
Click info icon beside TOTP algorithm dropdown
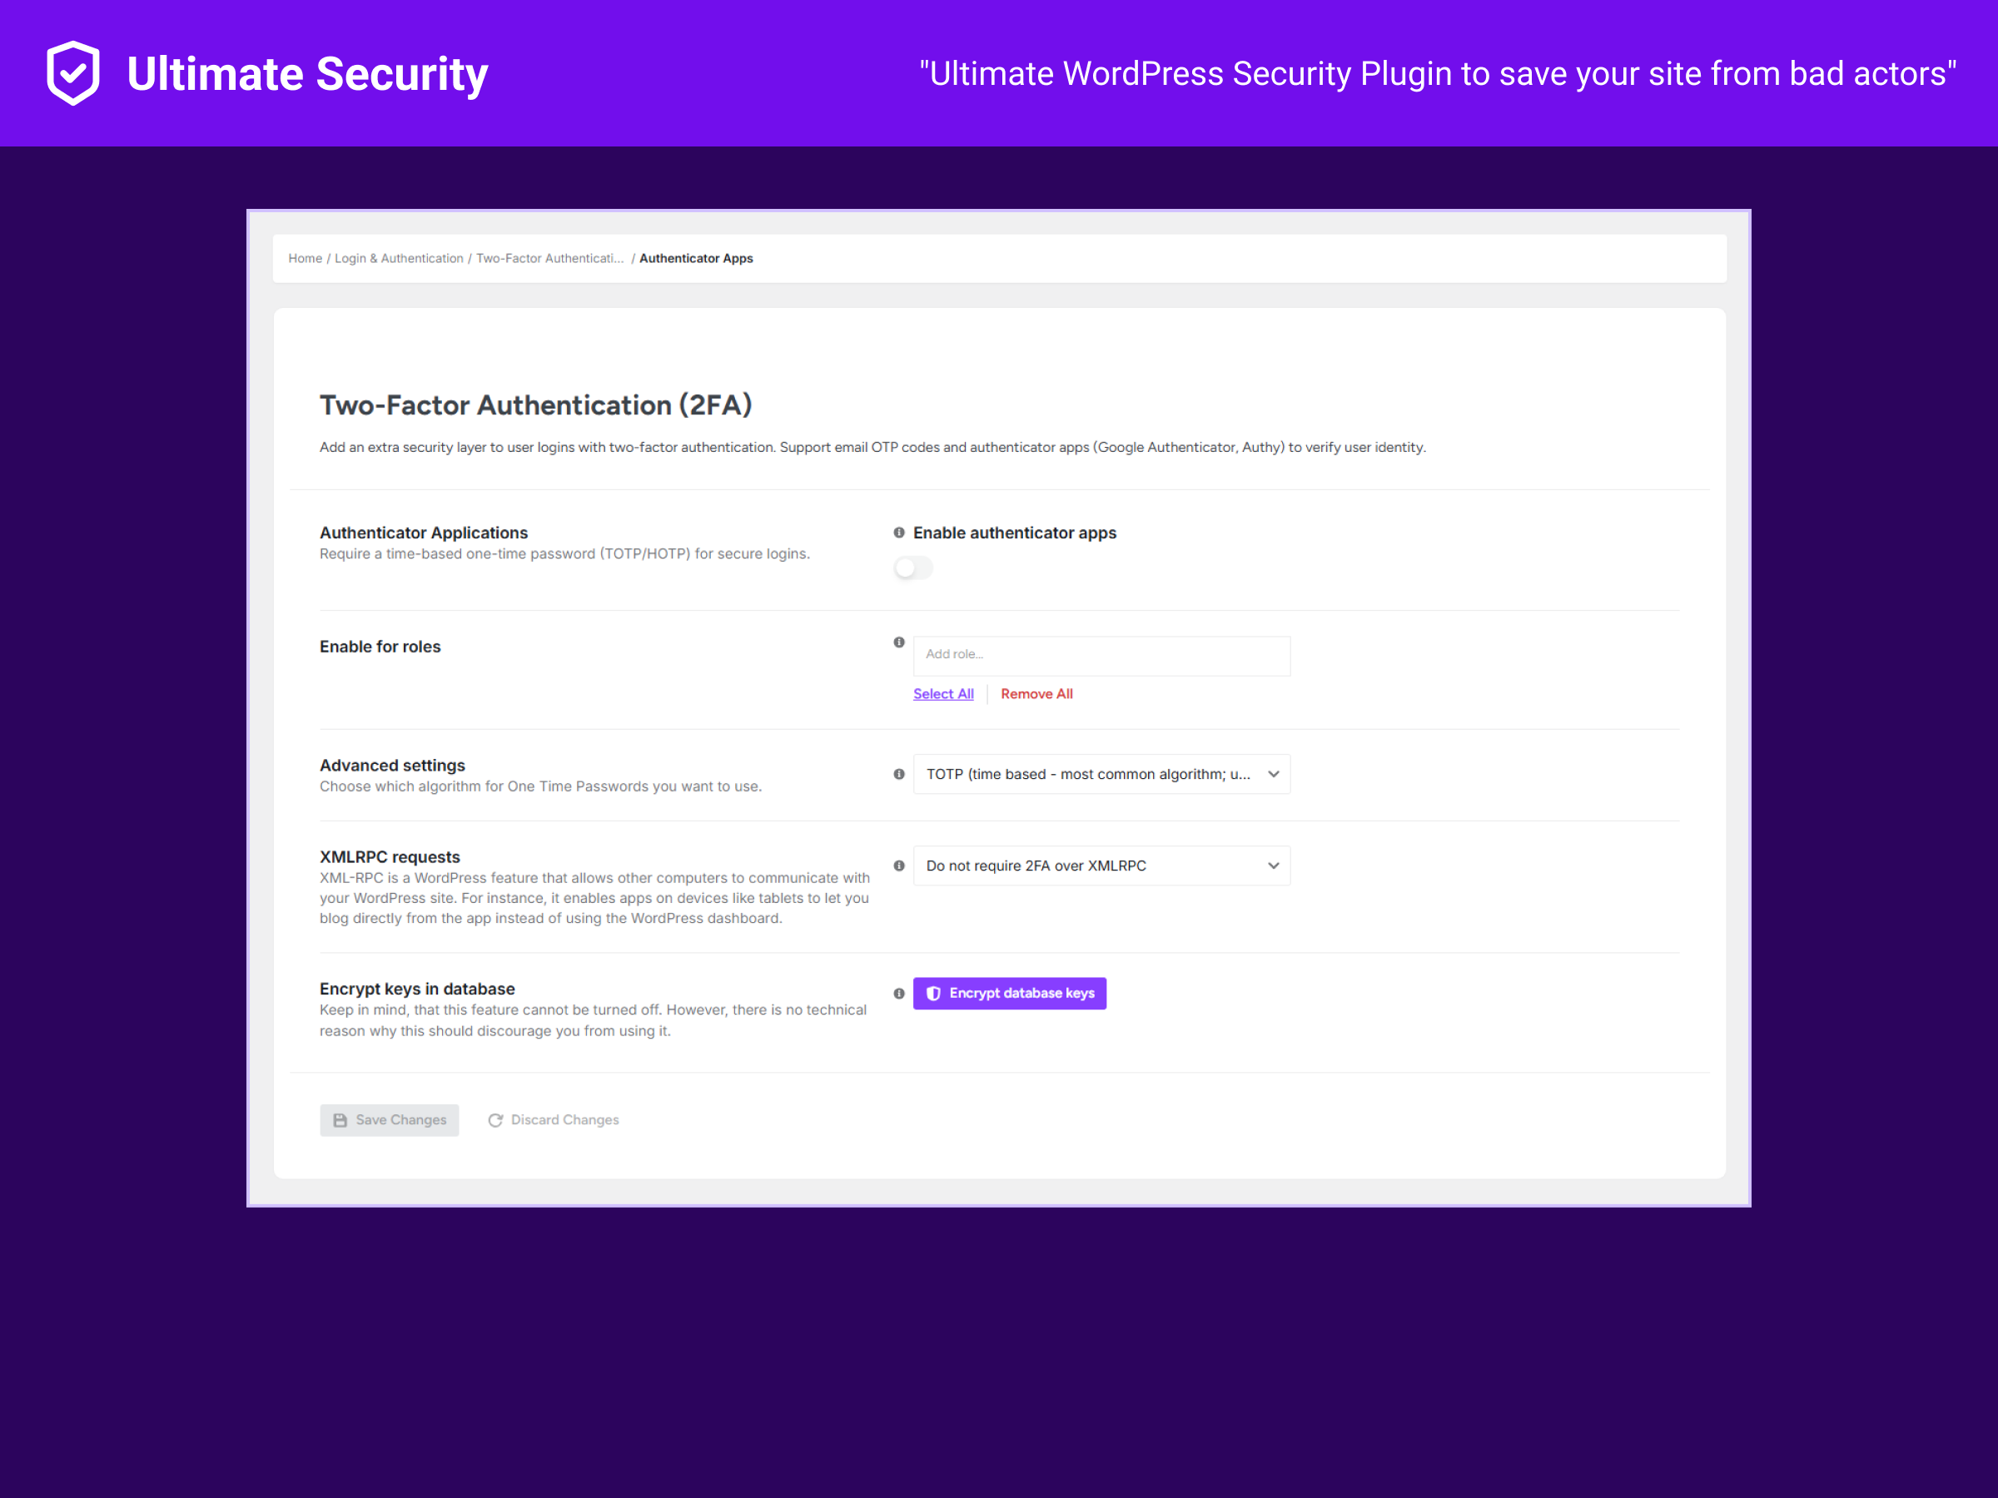point(899,774)
